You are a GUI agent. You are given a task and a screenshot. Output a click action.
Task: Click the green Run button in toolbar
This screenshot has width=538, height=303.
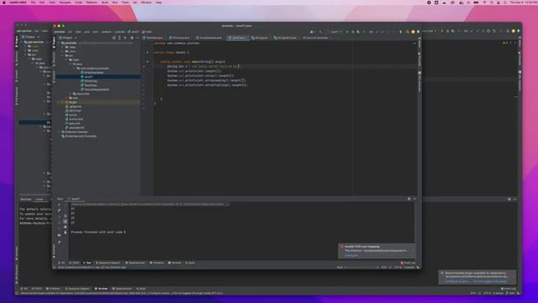click(347, 32)
